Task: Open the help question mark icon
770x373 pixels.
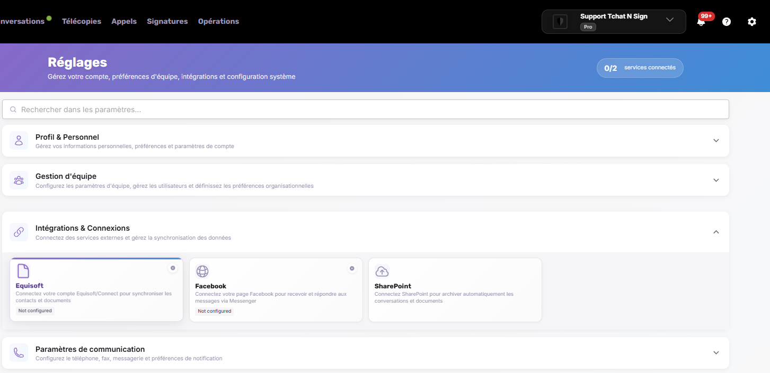Action: point(727,22)
